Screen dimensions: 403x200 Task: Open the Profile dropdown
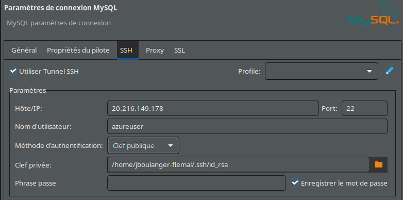tap(321, 71)
